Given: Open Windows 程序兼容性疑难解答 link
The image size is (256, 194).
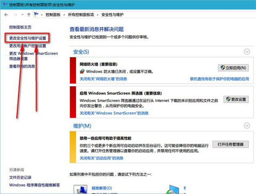Looking at the screenshot, I should point(35,185).
